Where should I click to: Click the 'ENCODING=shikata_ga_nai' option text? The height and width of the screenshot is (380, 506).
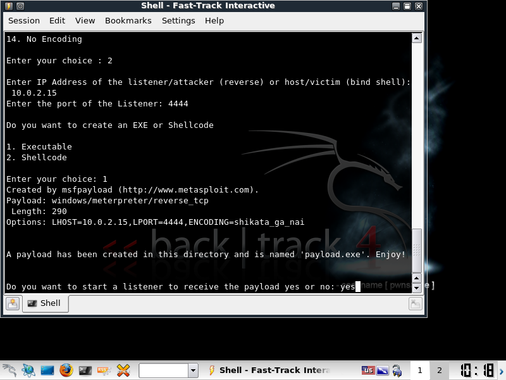point(247,222)
